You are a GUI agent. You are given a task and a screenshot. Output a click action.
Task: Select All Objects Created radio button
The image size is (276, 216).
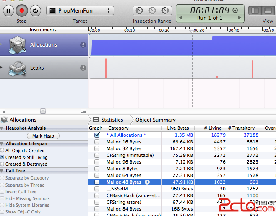pos(2,150)
